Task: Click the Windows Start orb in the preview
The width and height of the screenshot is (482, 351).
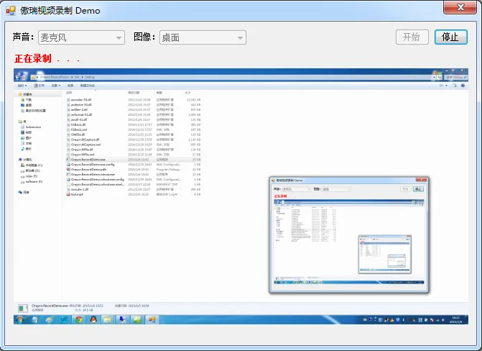Action: pyautogui.click(x=20, y=319)
